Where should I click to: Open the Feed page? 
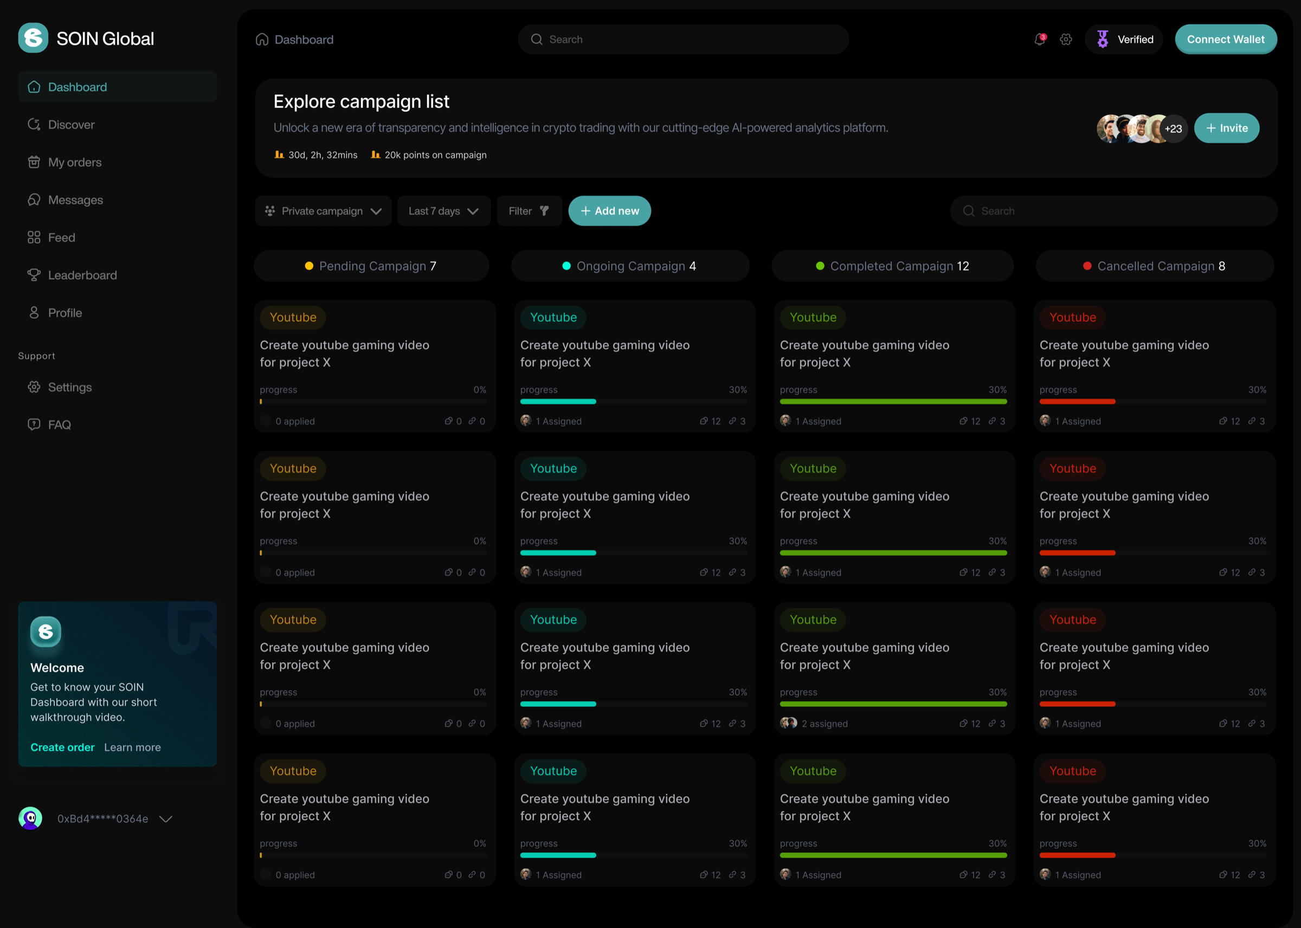(x=117, y=238)
